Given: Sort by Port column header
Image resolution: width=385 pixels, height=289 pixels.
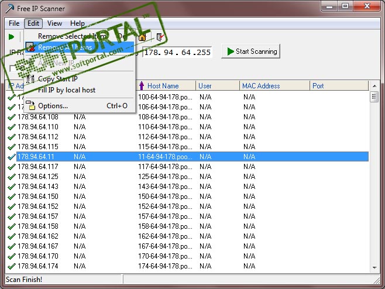Looking at the screenshot, I should click(x=339, y=85).
